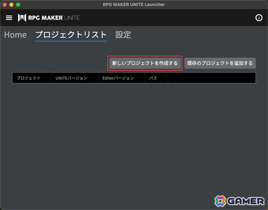
Task: Open the hamburger menu
Action: click(x=9, y=18)
